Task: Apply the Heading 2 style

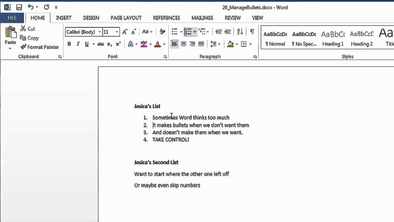Action: click(x=362, y=38)
